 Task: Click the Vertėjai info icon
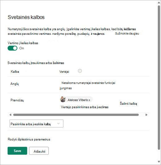pyautogui.click(x=80, y=71)
